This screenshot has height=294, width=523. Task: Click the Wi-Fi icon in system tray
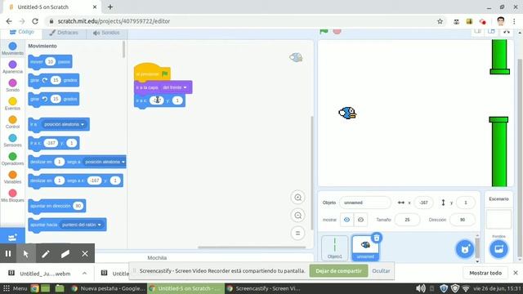[466, 288]
